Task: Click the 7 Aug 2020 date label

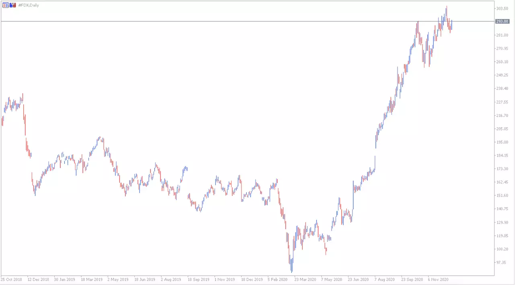Action: 385,279
